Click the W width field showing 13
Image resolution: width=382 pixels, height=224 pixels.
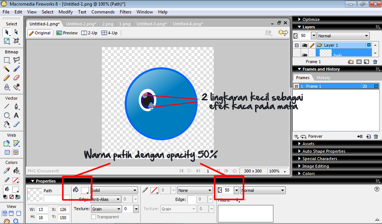coord(43,209)
